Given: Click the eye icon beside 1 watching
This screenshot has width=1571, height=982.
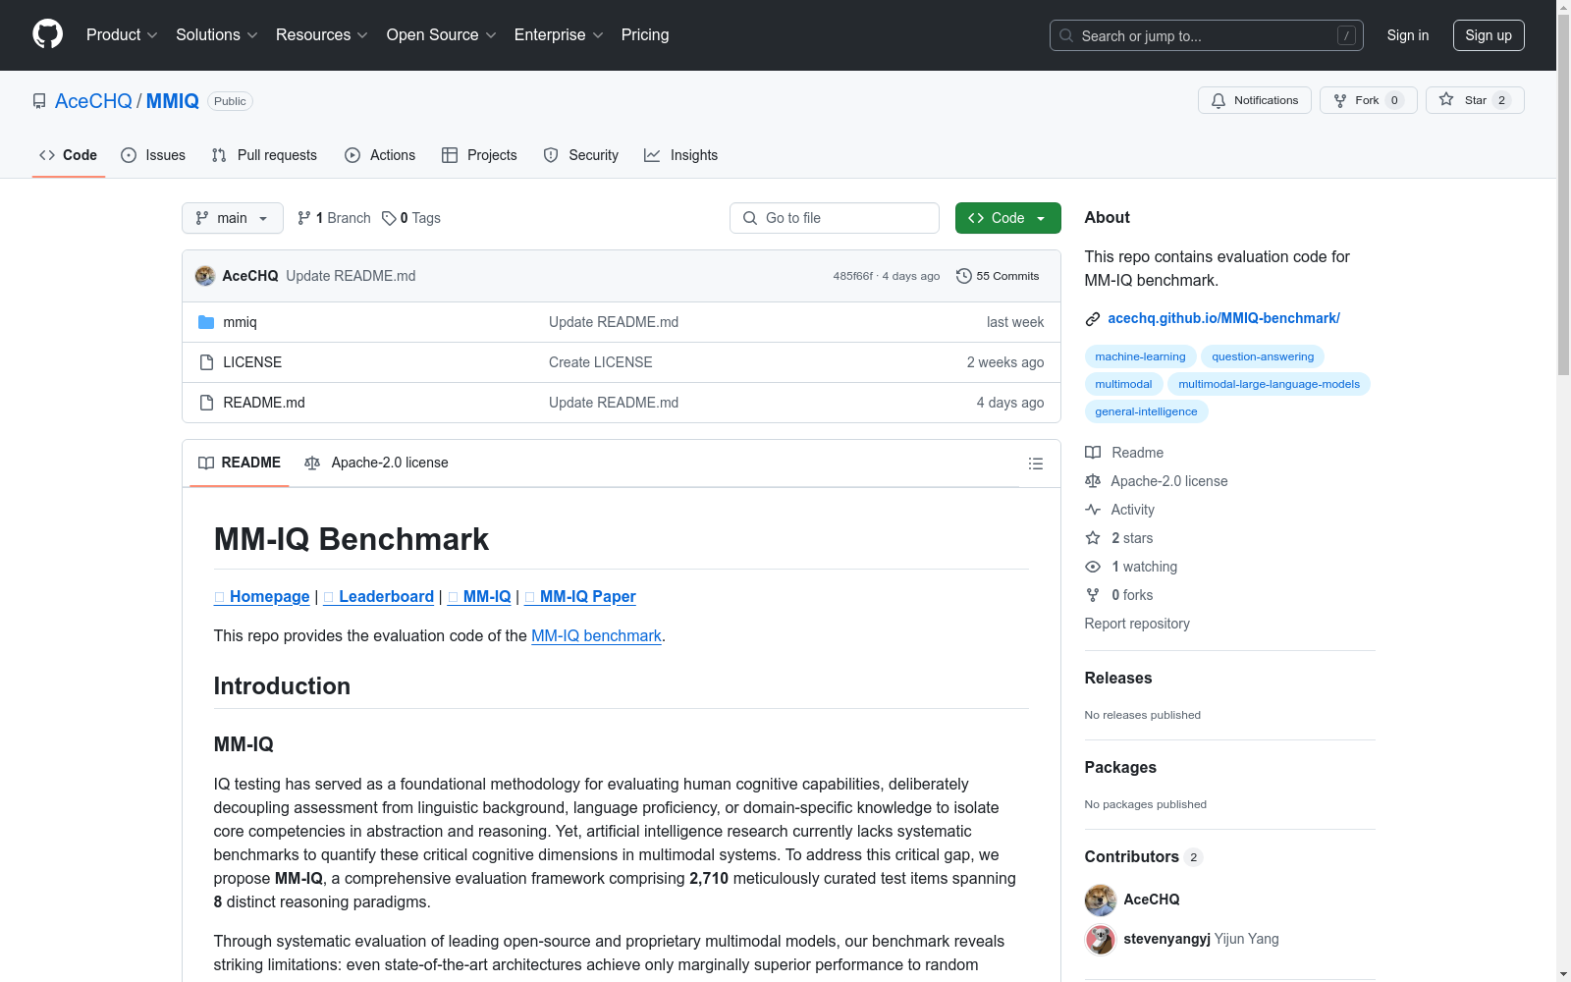Looking at the screenshot, I should tap(1093, 567).
